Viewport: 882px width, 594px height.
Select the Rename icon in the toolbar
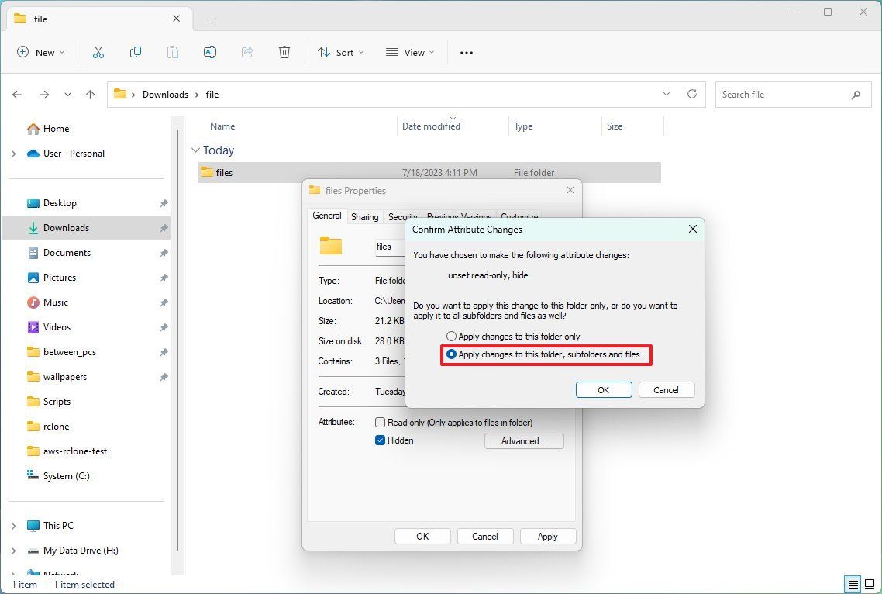tap(210, 52)
